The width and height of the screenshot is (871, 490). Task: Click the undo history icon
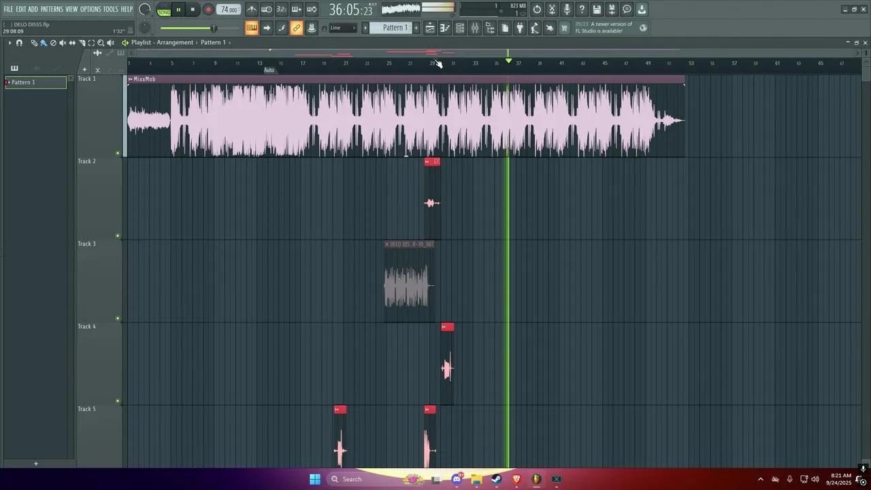[x=537, y=10]
